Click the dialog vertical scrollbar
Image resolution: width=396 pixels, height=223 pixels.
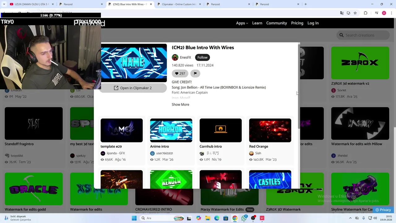coord(299,86)
